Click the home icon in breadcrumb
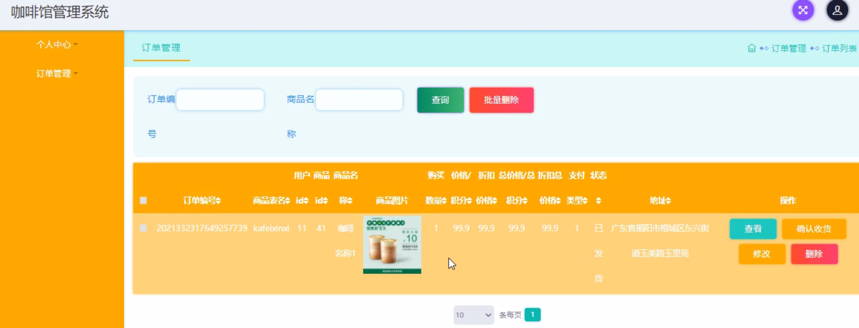 pyautogui.click(x=751, y=48)
